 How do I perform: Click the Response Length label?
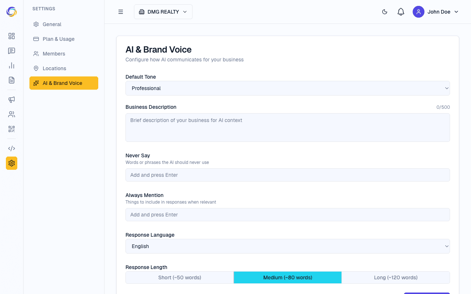(146, 267)
